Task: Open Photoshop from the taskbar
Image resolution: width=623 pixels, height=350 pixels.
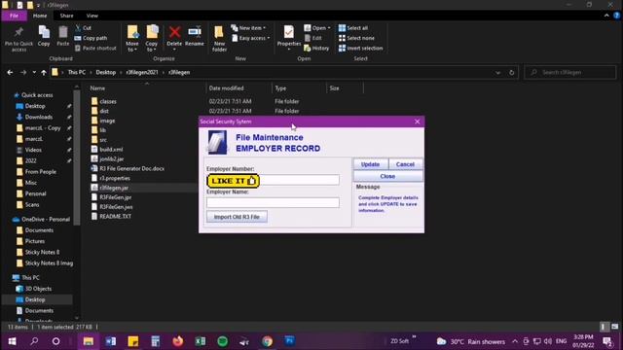Action: coord(290,341)
